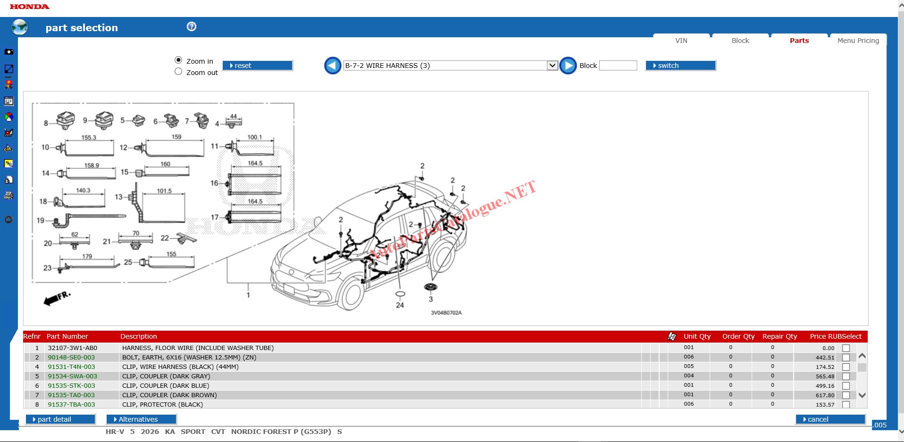Open the Menu Pricing tab
The image size is (904, 442).
point(858,41)
